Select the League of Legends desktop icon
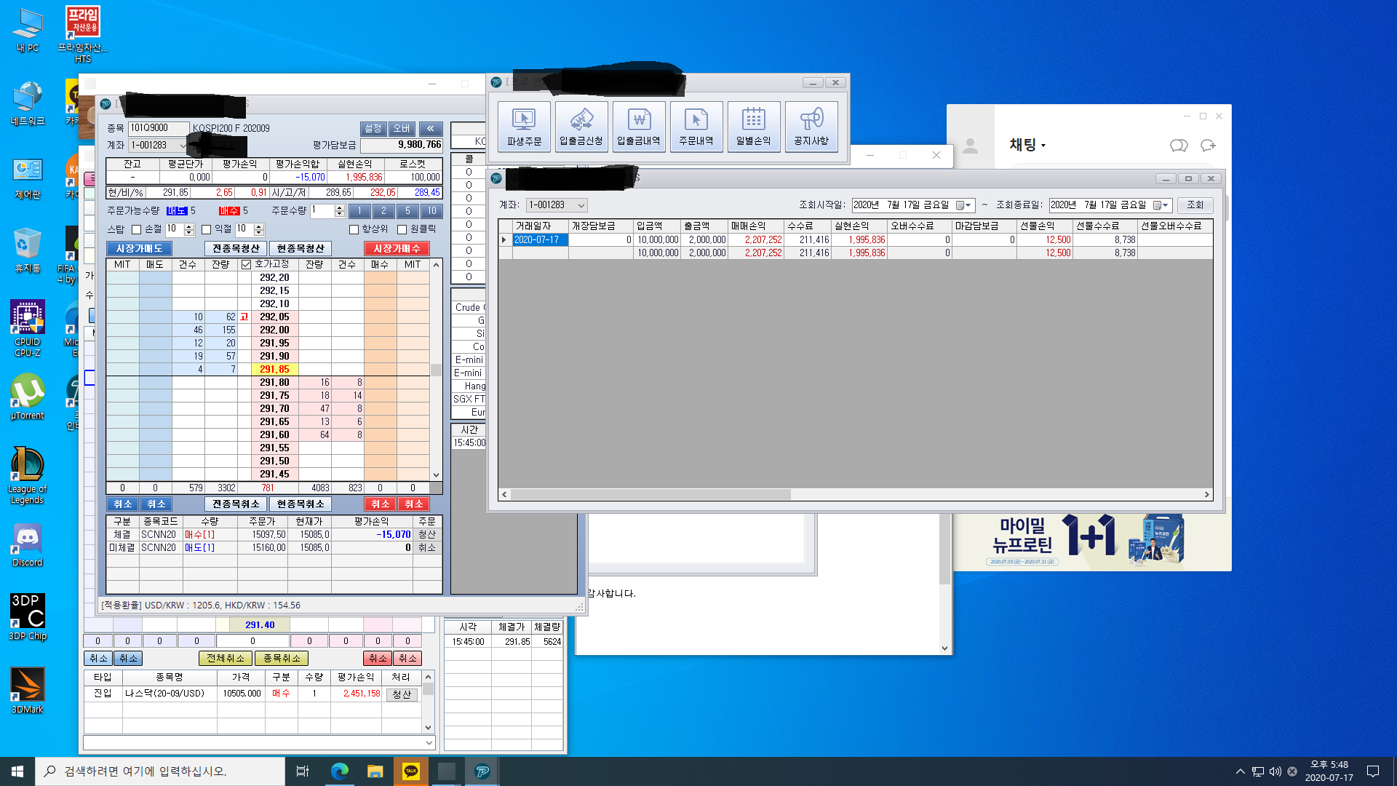This screenshot has height=786, width=1397. [28, 476]
